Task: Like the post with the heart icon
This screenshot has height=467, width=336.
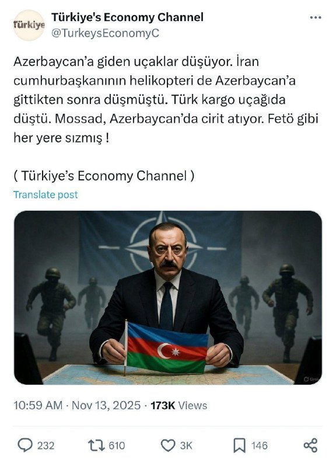Action: point(168,445)
